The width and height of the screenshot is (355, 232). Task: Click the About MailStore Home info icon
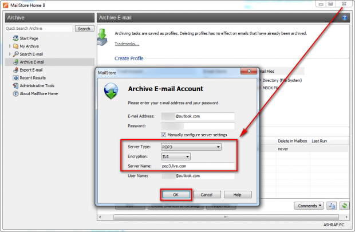click(15, 93)
